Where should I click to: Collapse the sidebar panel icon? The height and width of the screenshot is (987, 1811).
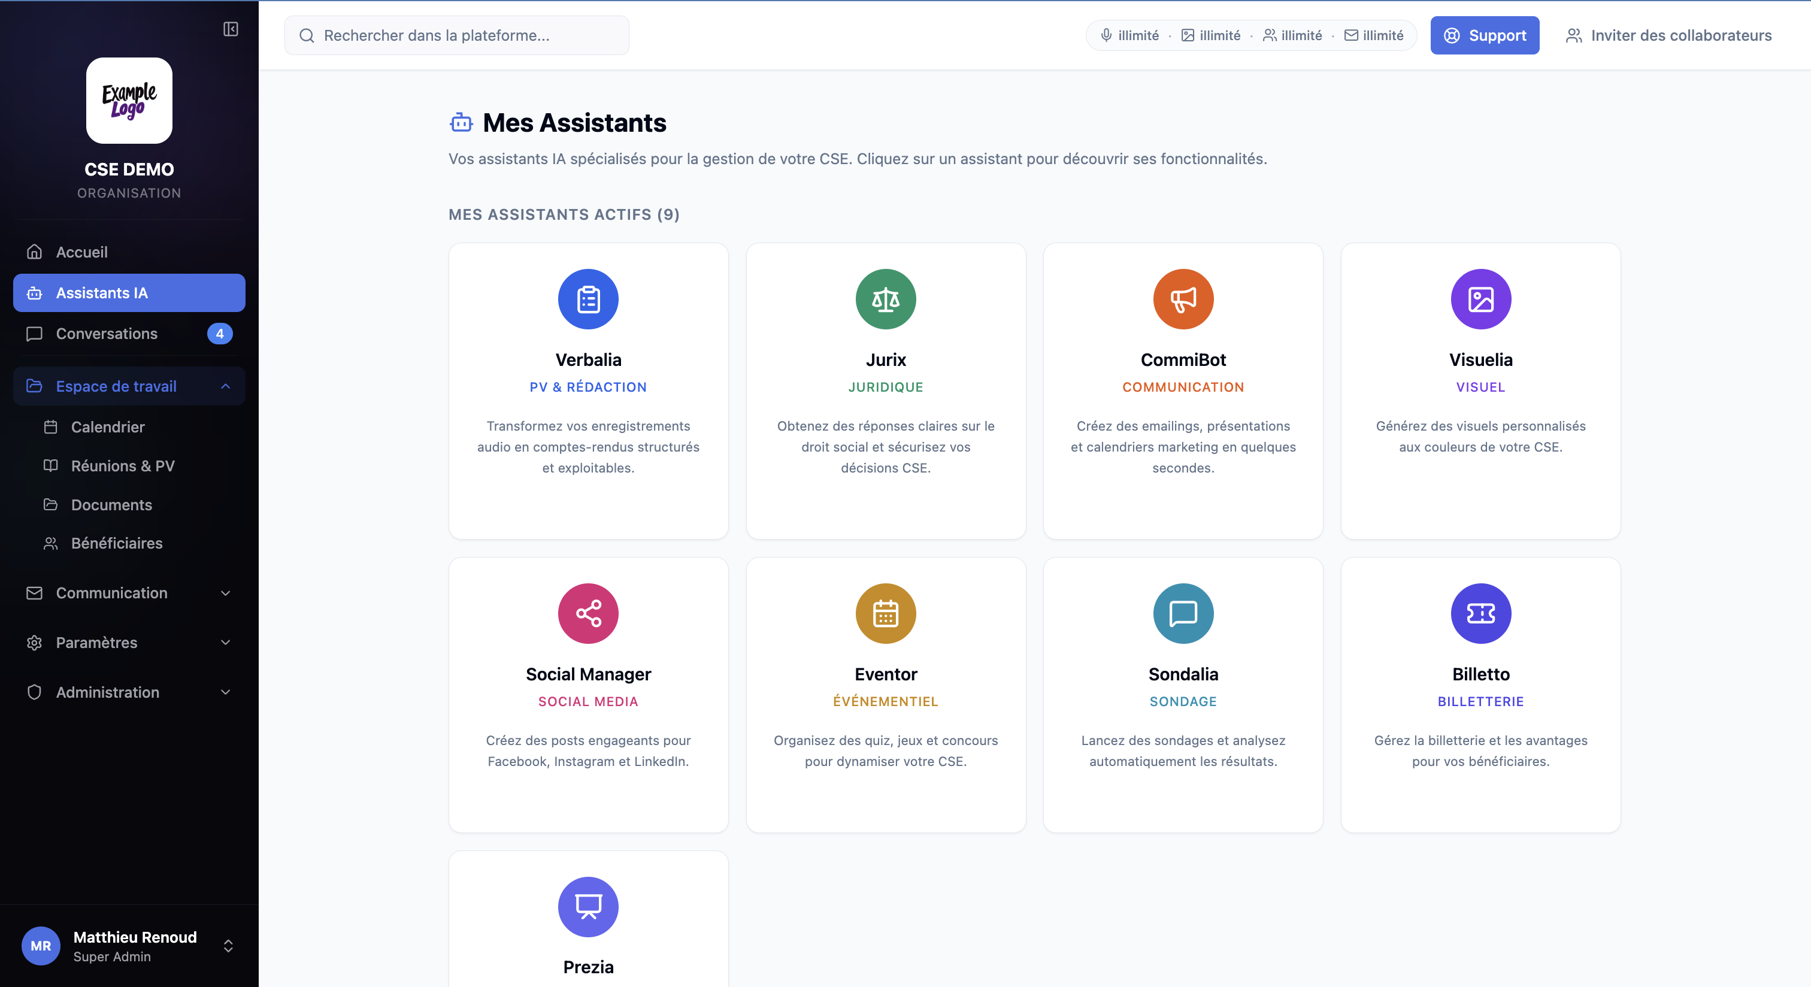pos(231,29)
